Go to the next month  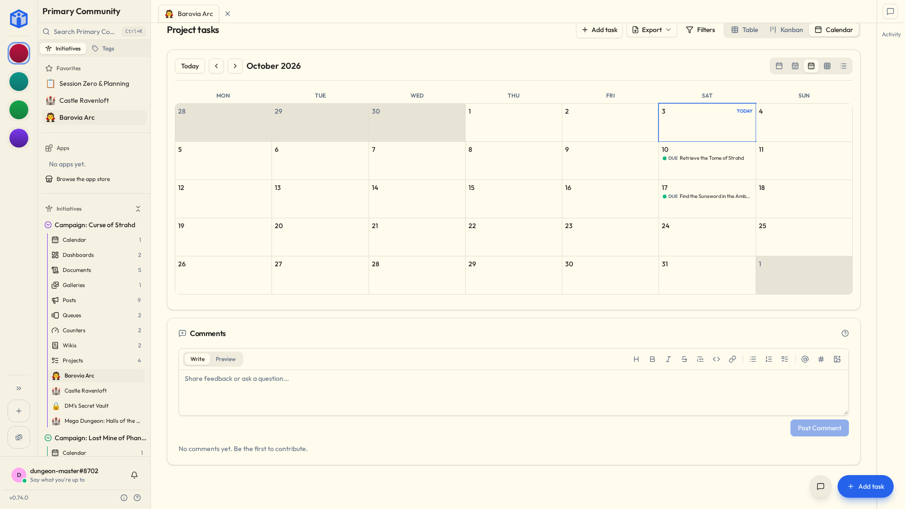pyautogui.click(x=235, y=66)
